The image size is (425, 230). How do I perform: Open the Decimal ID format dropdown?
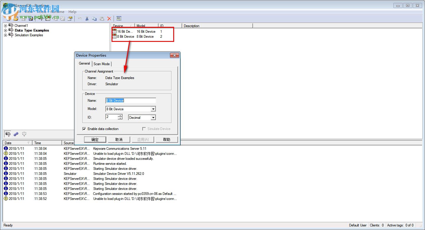click(153, 118)
